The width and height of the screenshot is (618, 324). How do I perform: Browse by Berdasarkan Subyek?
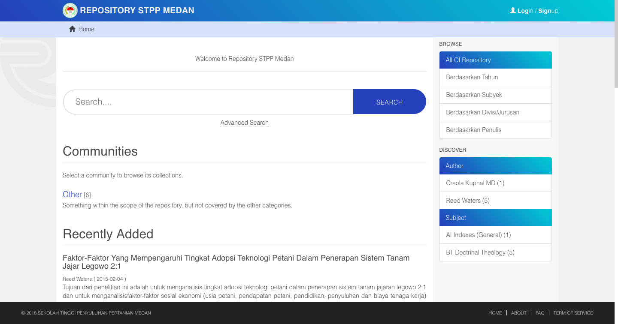[496, 95]
